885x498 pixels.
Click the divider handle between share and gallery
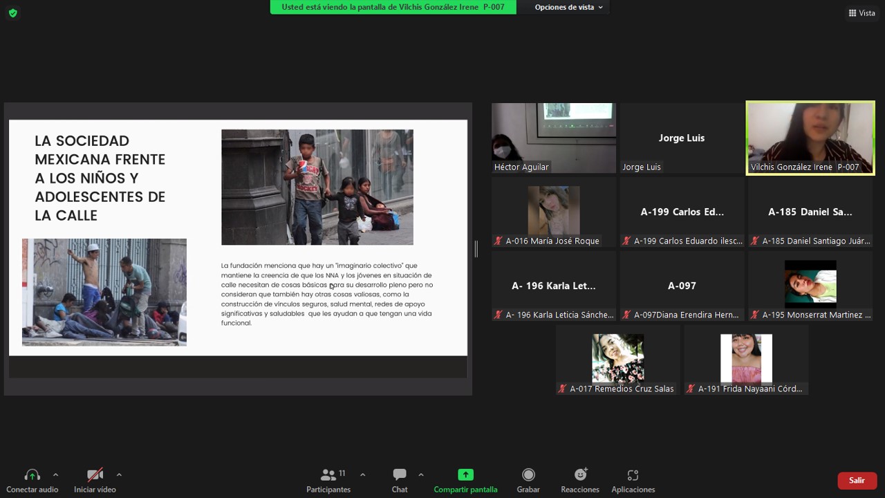point(476,249)
